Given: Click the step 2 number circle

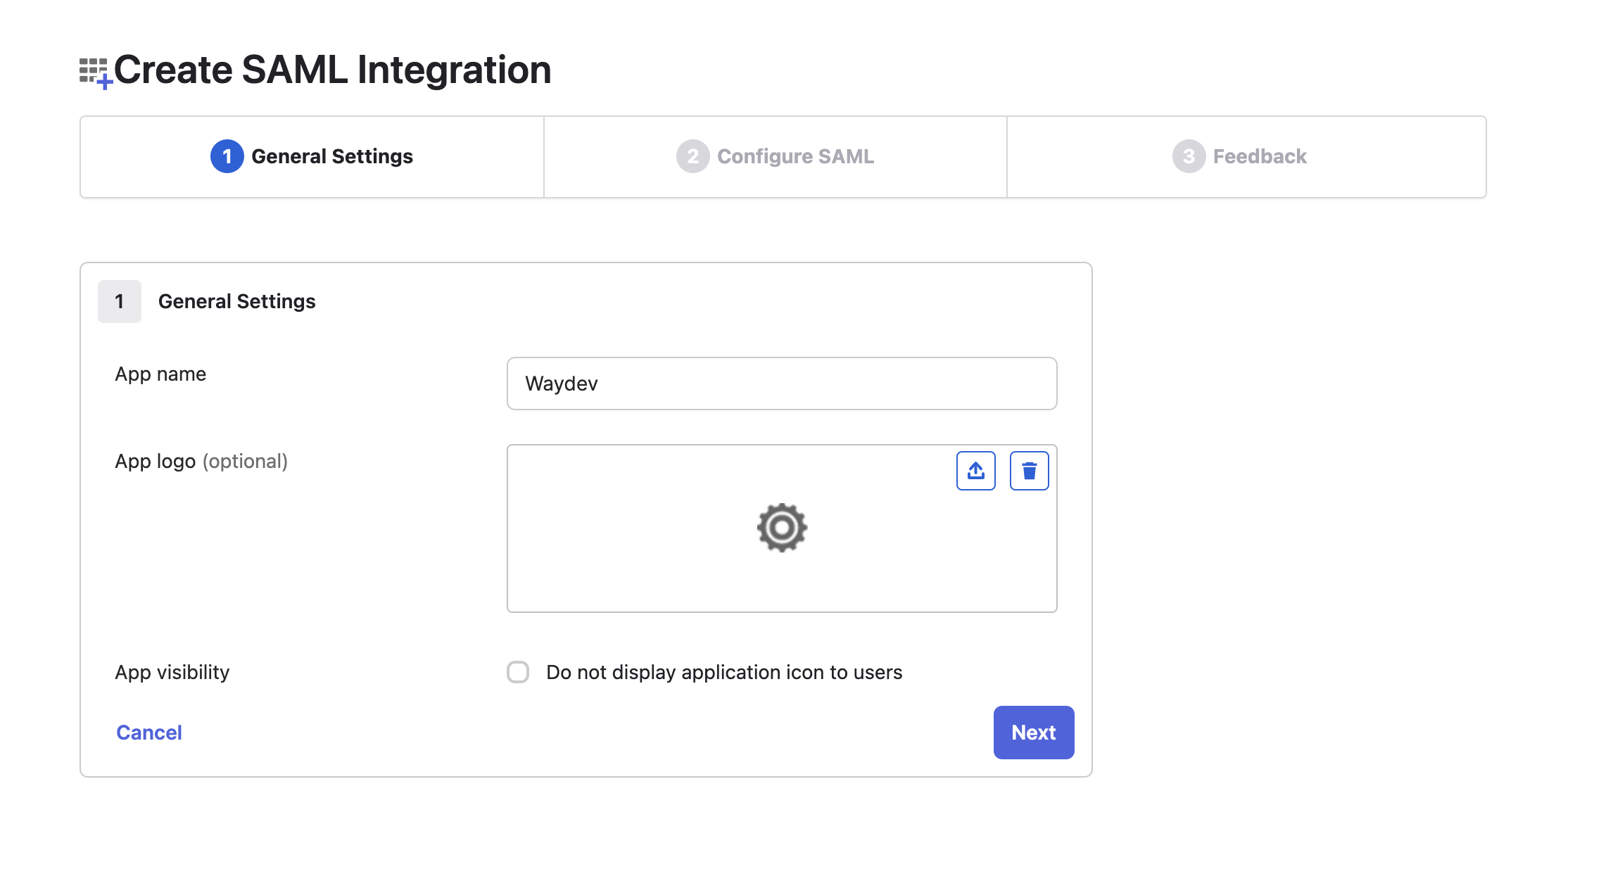Looking at the screenshot, I should pos(692,156).
